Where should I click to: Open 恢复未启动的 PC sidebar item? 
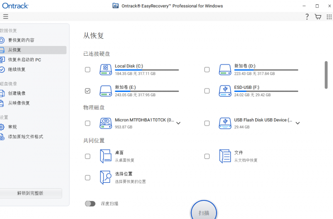[33, 60]
